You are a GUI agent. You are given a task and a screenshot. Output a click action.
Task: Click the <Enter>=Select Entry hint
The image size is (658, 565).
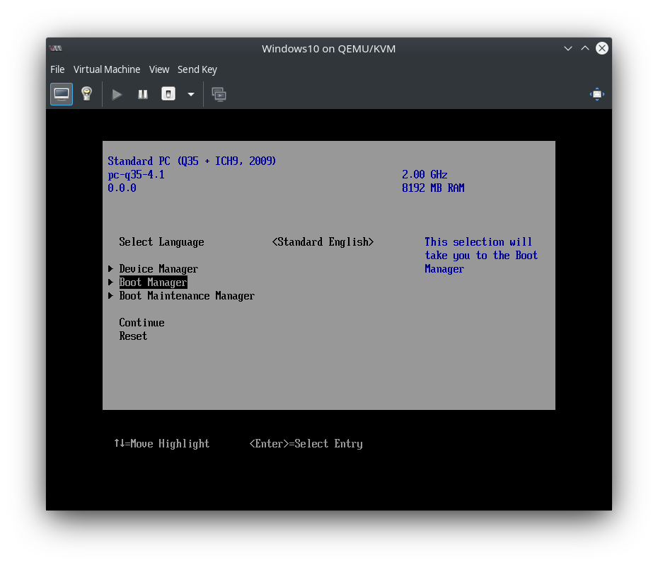click(x=306, y=444)
